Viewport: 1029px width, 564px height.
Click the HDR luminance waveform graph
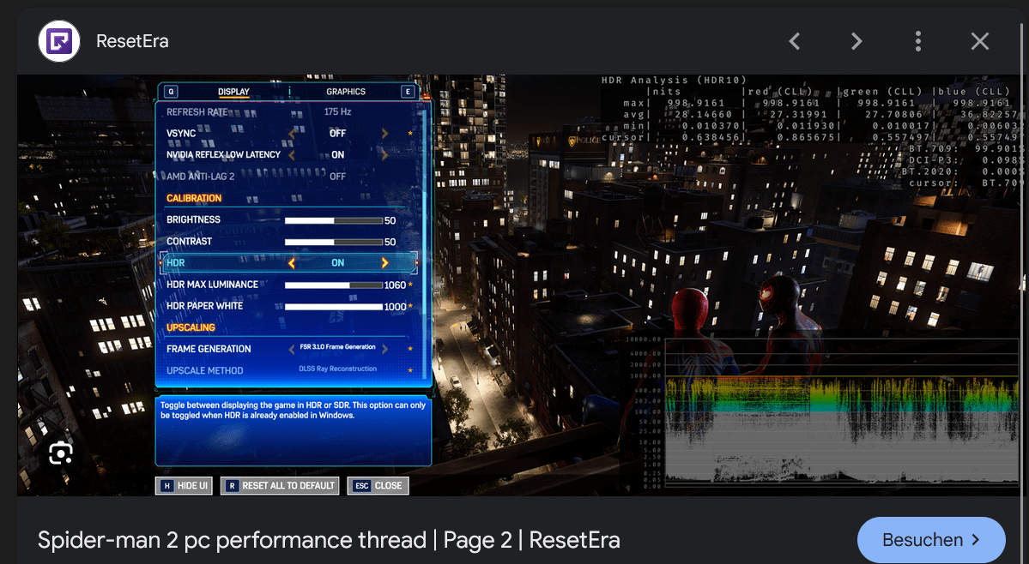842,412
